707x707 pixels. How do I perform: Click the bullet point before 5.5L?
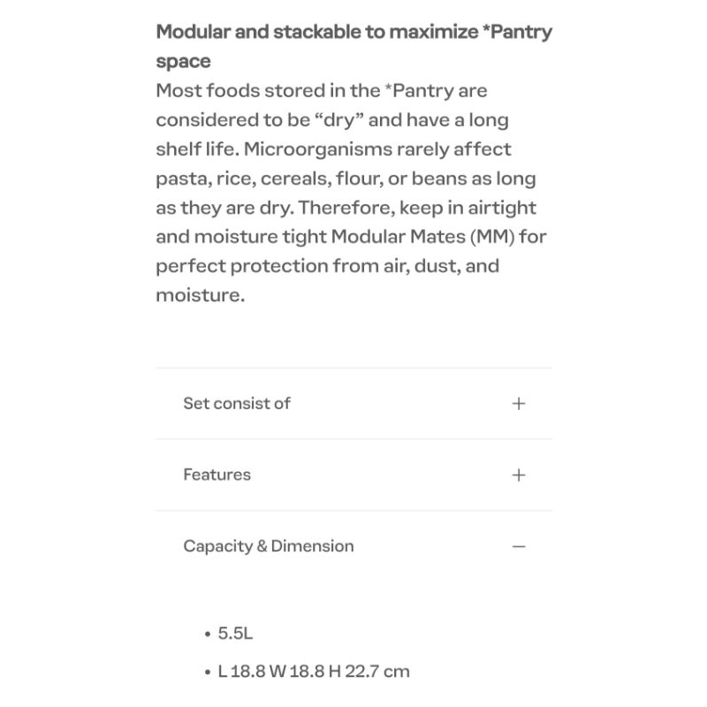pos(208,635)
